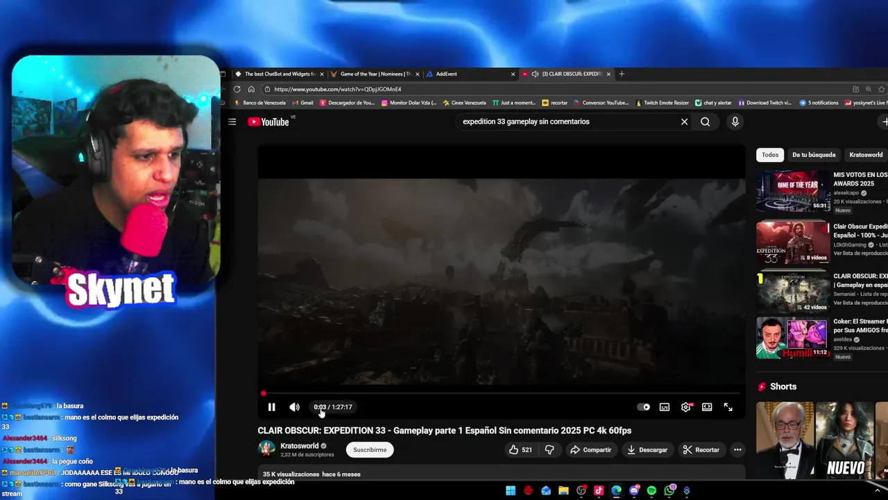Screen dimensions: 888x500
Task: Open a new browser tab
Action: (x=622, y=74)
